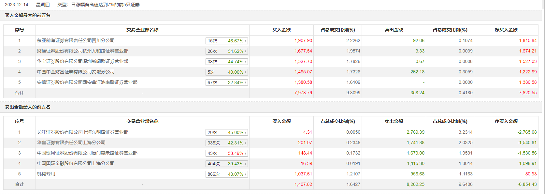545x194 pixels.
Task: Click the arrow icon beside 53.49%
Action: click(246, 153)
